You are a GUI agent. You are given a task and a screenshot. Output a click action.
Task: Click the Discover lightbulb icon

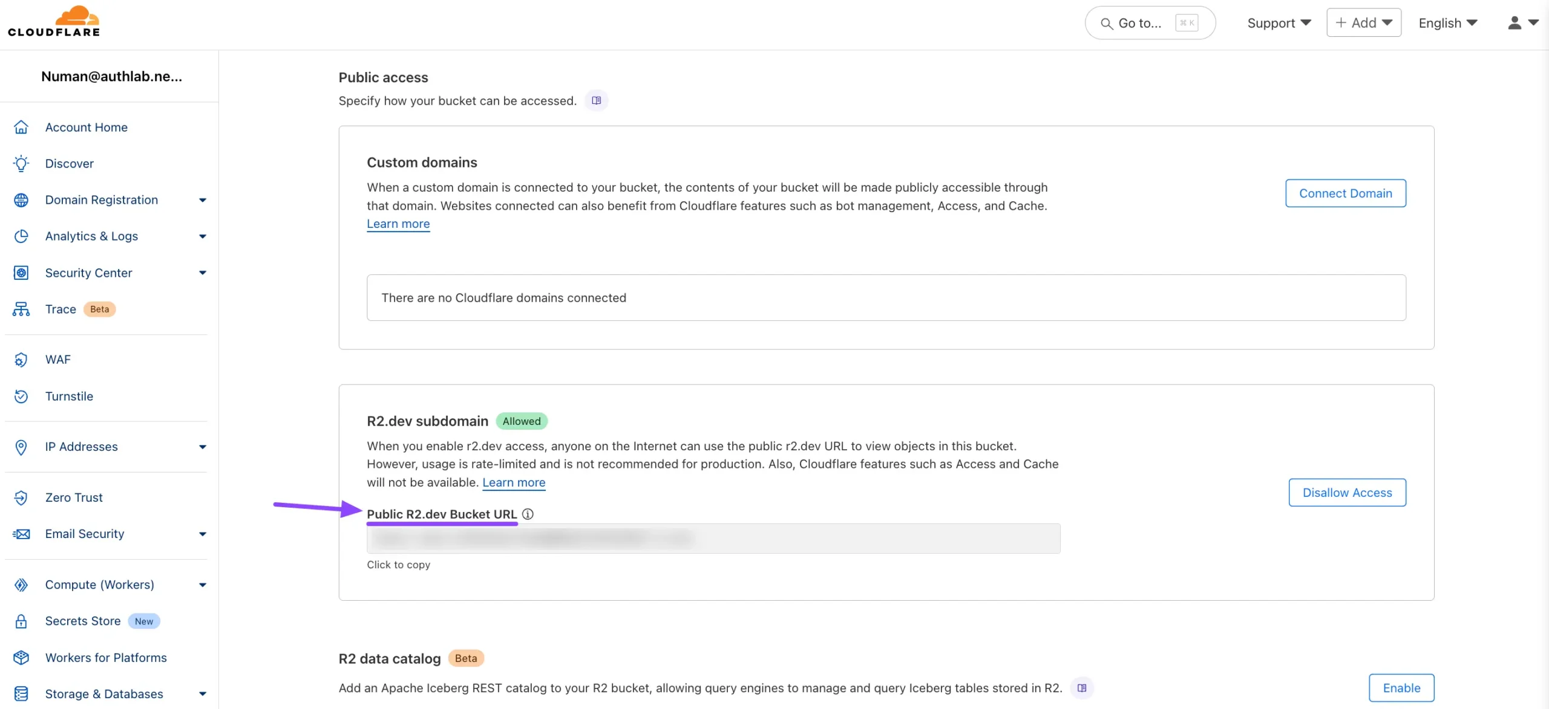pos(21,163)
